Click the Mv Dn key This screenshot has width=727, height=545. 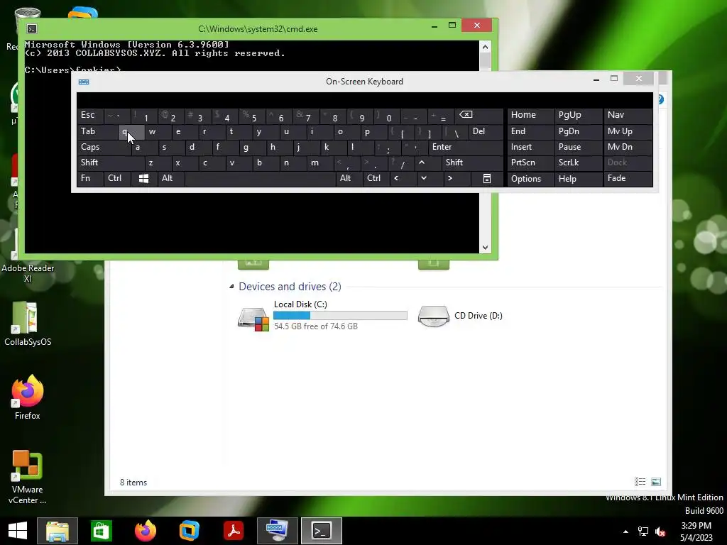[628, 147]
